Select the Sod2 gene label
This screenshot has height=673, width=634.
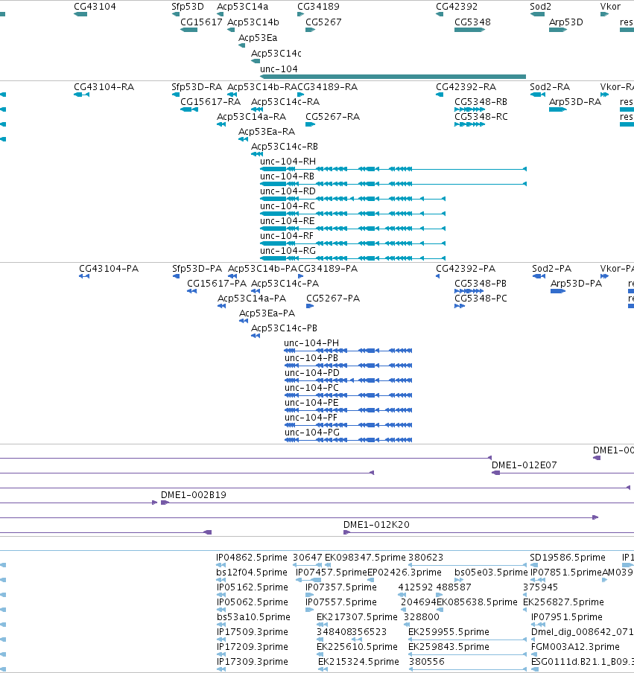pyautogui.click(x=540, y=7)
